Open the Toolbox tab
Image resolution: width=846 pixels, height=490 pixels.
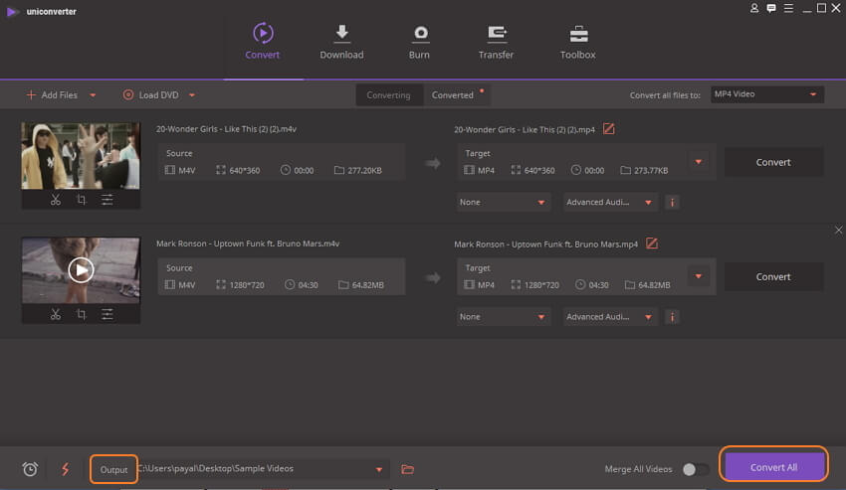click(577, 43)
